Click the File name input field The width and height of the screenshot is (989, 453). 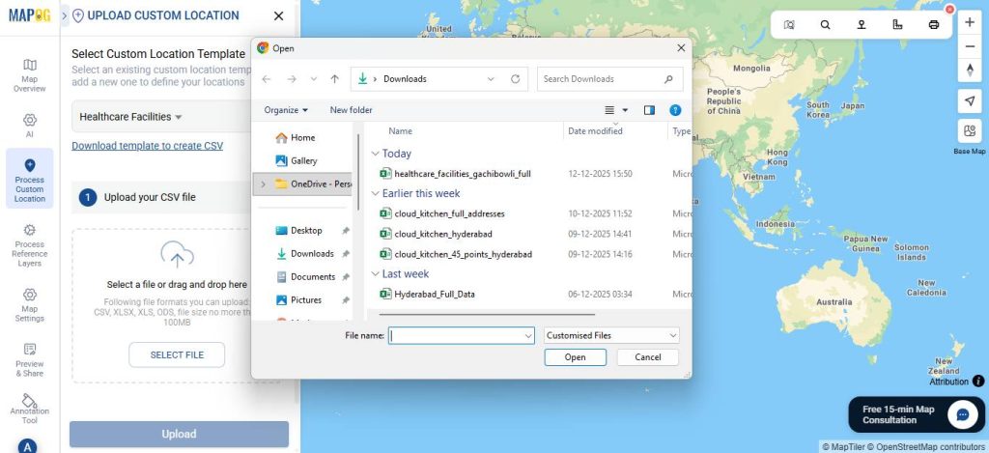461,335
